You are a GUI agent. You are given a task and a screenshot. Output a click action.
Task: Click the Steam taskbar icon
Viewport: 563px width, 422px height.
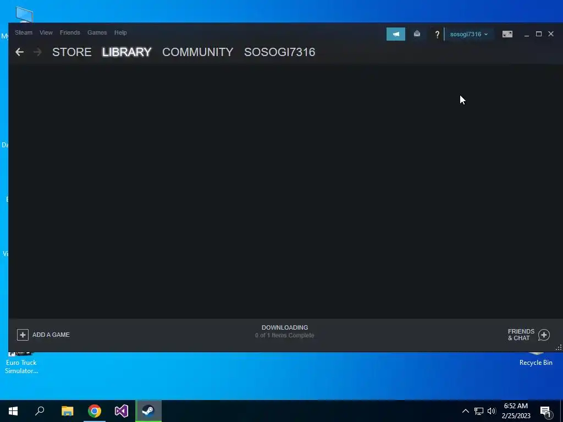pos(148,411)
